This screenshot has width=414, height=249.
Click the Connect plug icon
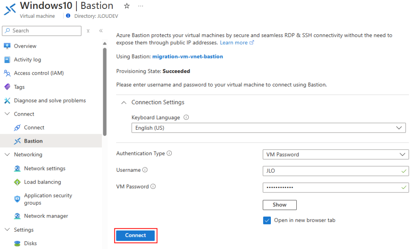17,128
